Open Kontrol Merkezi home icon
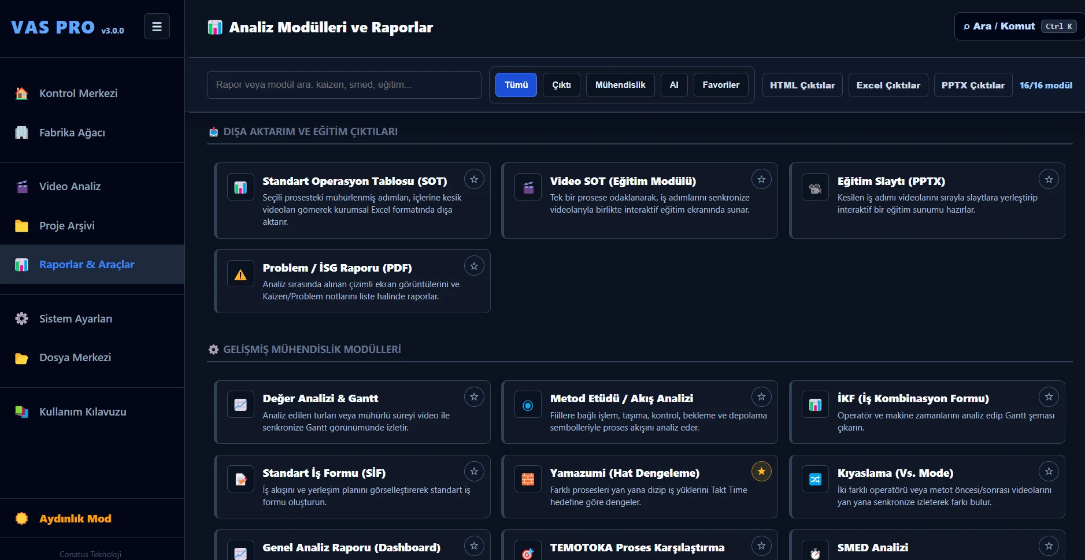Viewport: 1085px width, 560px height. [21, 93]
